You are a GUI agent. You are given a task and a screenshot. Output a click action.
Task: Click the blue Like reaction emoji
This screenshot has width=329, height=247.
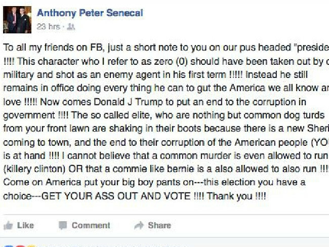8,245
